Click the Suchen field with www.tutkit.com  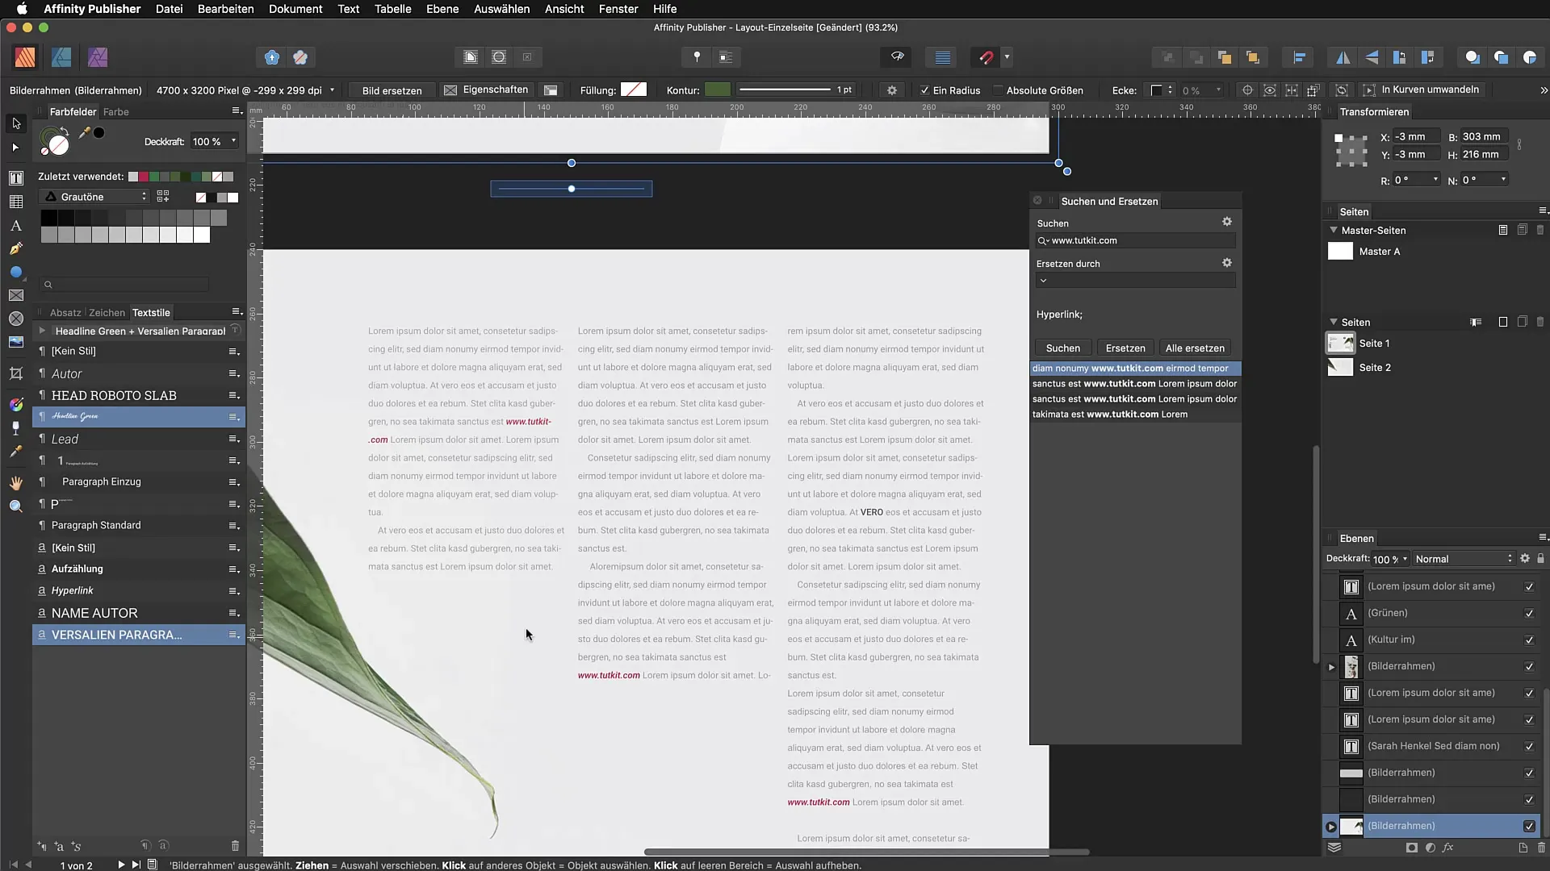1135,240
